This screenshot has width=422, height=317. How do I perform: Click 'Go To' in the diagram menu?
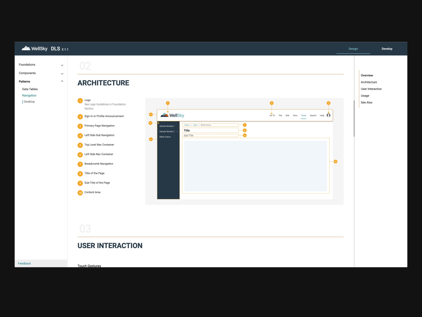[x=272, y=115]
